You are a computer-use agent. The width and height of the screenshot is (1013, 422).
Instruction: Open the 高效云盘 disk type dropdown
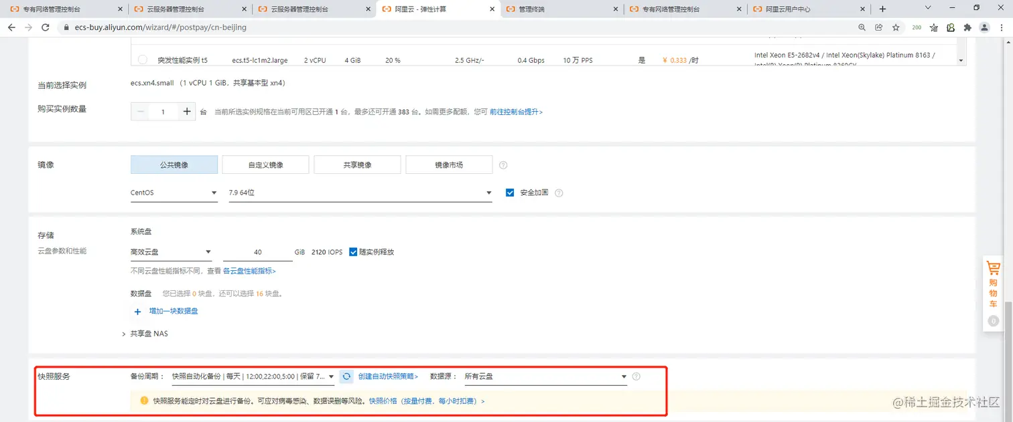coord(171,252)
